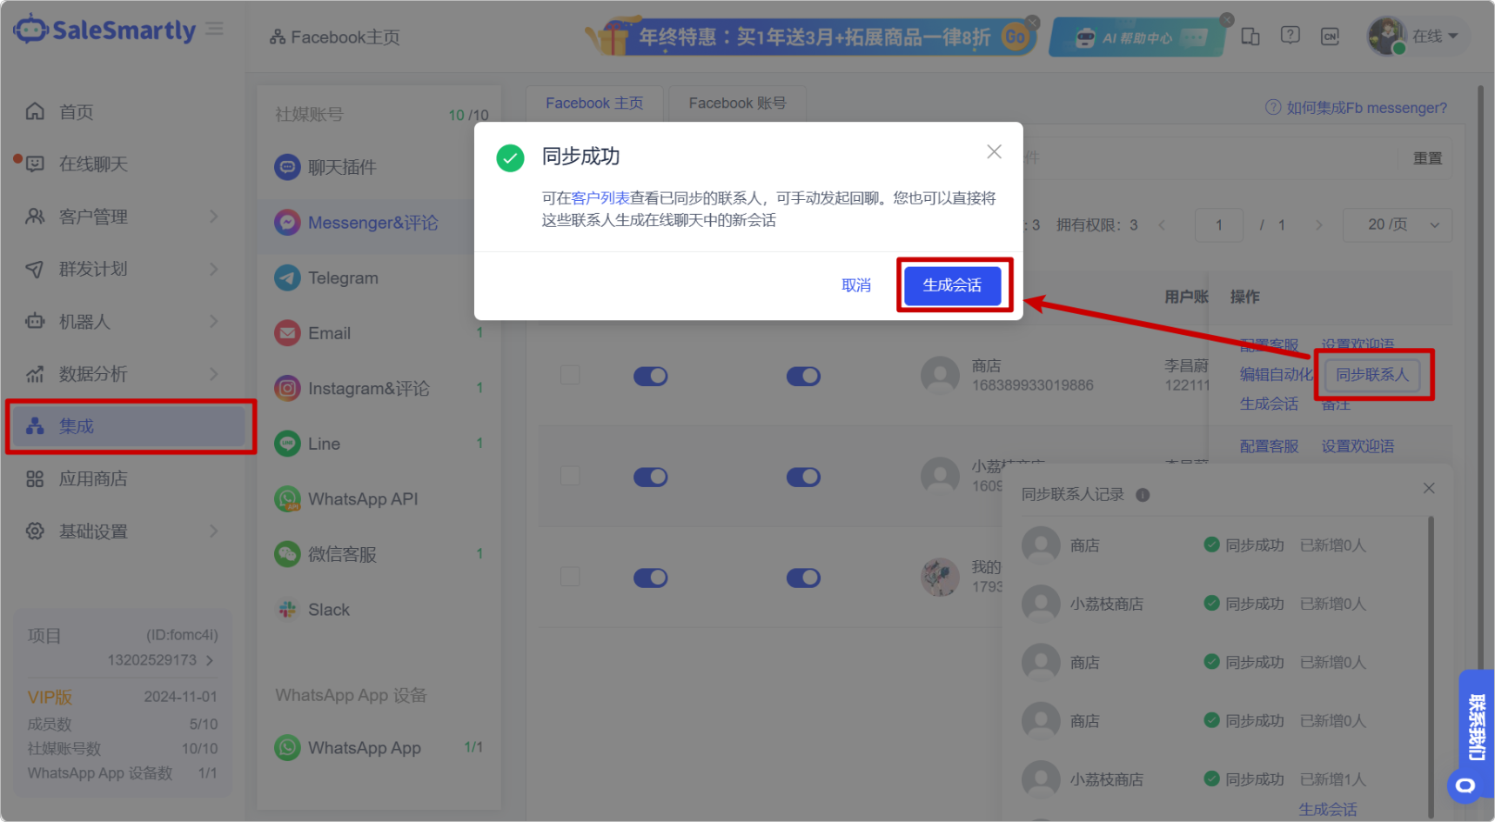This screenshot has width=1495, height=822.
Task: Tick the checkbox in the third page row
Action: click(570, 577)
